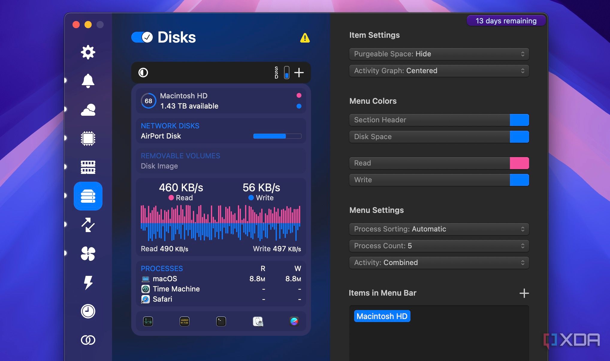
Task: Click the disk bar gauge icon
Action: tap(287, 73)
